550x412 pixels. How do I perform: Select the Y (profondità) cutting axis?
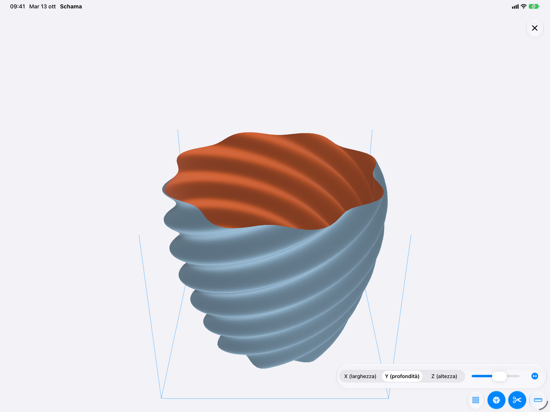point(402,376)
